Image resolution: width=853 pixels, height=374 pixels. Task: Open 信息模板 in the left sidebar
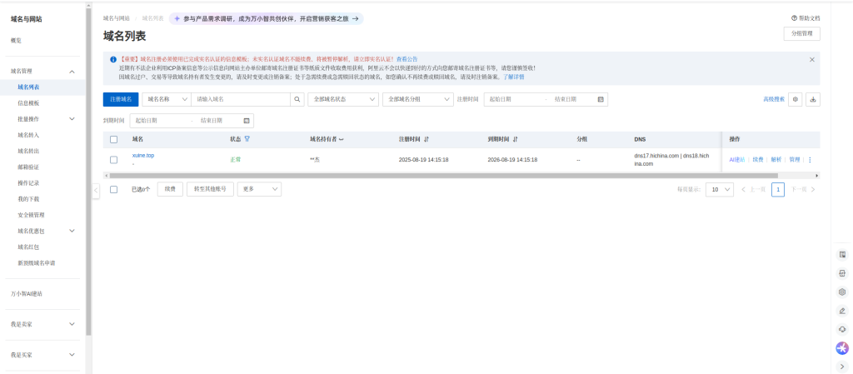click(28, 103)
